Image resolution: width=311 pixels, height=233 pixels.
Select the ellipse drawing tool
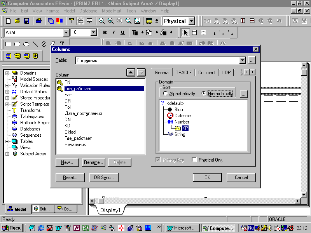[26, 44]
